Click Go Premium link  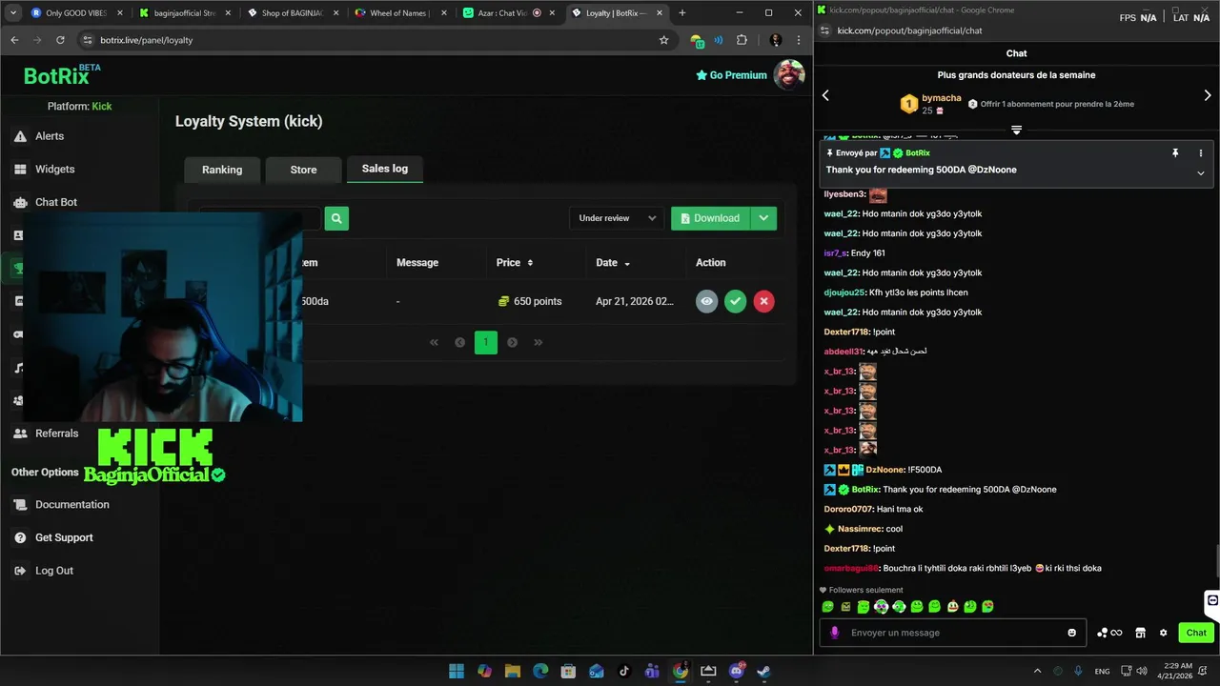pyautogui.click(x=731, y=75)
